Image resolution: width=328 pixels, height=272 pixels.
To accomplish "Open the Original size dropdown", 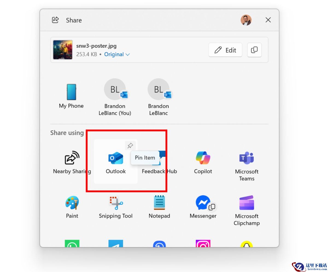I will (117, 54).
